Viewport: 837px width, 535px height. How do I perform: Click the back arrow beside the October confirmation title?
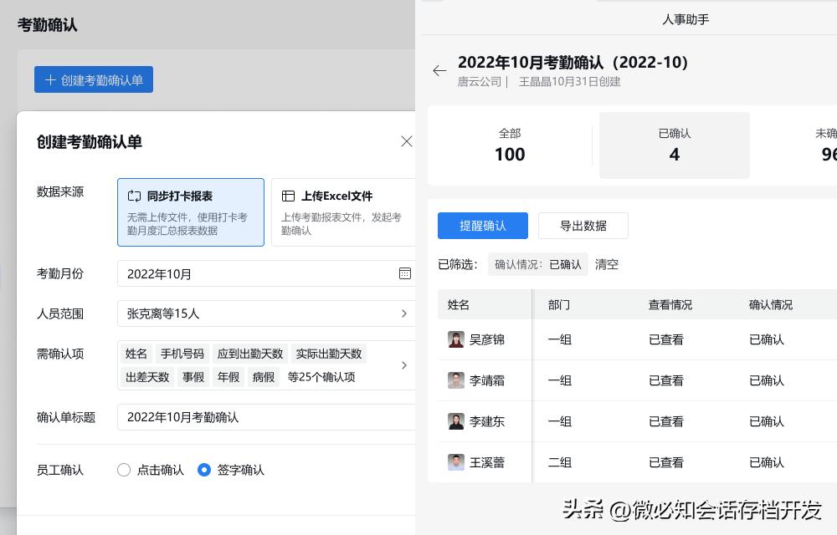439,71
